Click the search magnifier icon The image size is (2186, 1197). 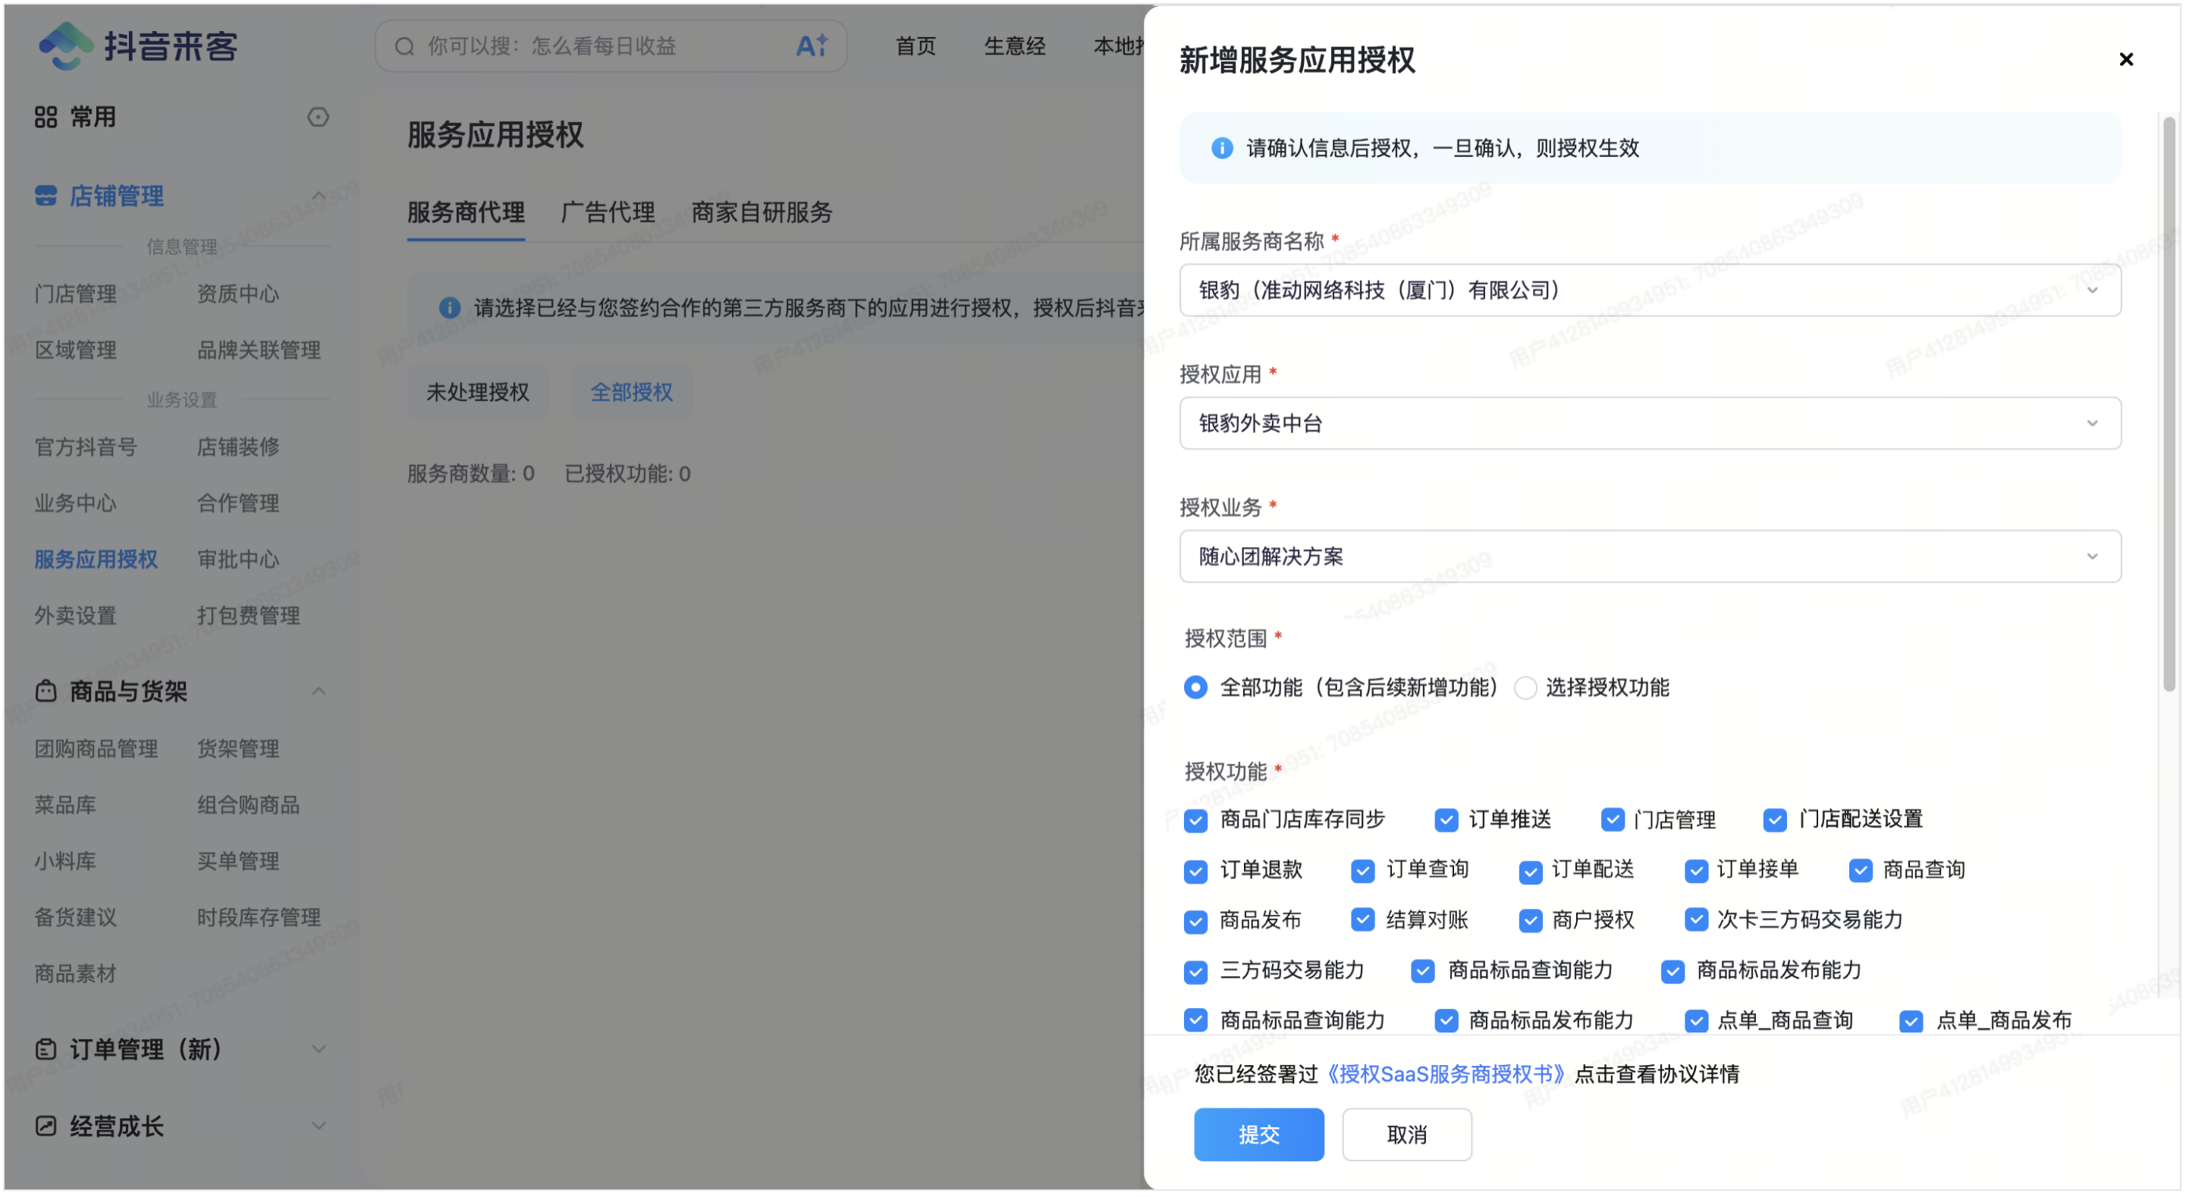[x=404, y=46]
